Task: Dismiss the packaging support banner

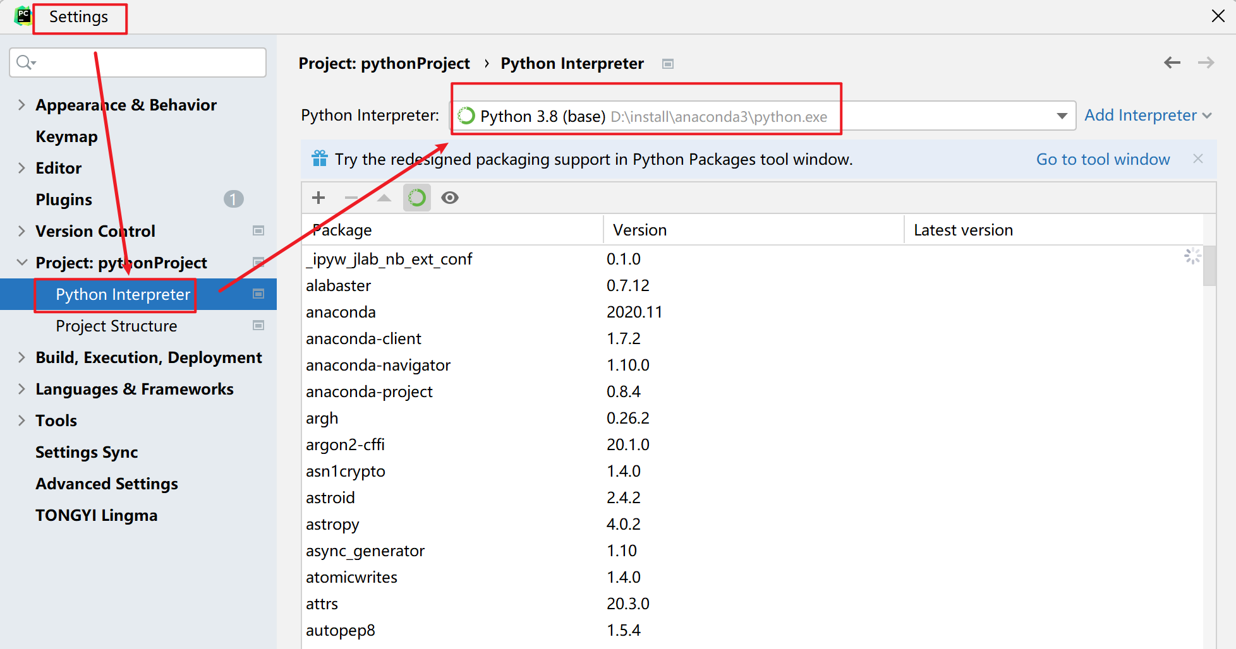Action: 1197,158
